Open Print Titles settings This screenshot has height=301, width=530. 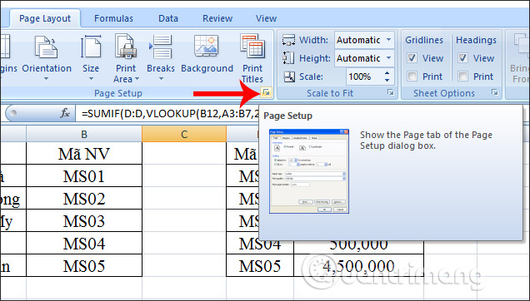pos(252,58)
